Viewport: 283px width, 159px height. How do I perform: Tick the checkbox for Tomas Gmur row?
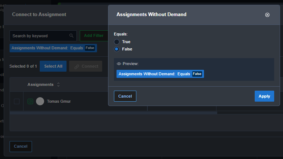pyautogui.click(x=17, y=101)
